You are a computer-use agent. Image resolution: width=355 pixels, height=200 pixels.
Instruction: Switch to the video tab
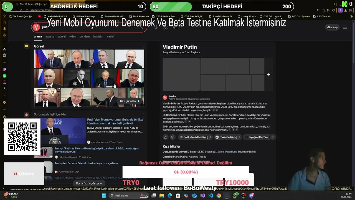pos(73,36)
